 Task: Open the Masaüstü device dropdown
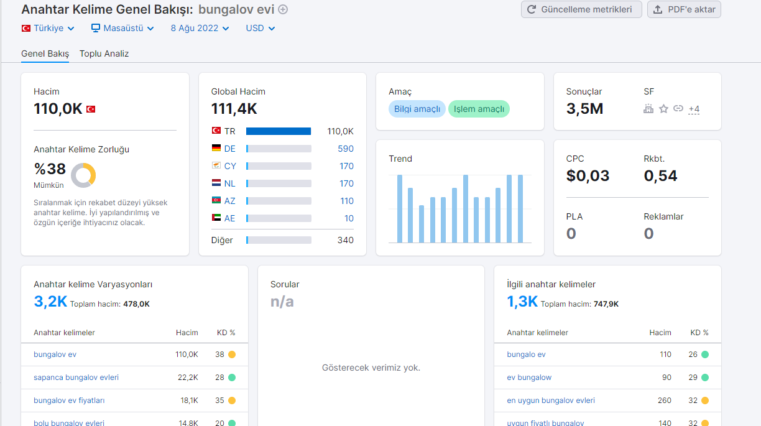pos(122,28)
